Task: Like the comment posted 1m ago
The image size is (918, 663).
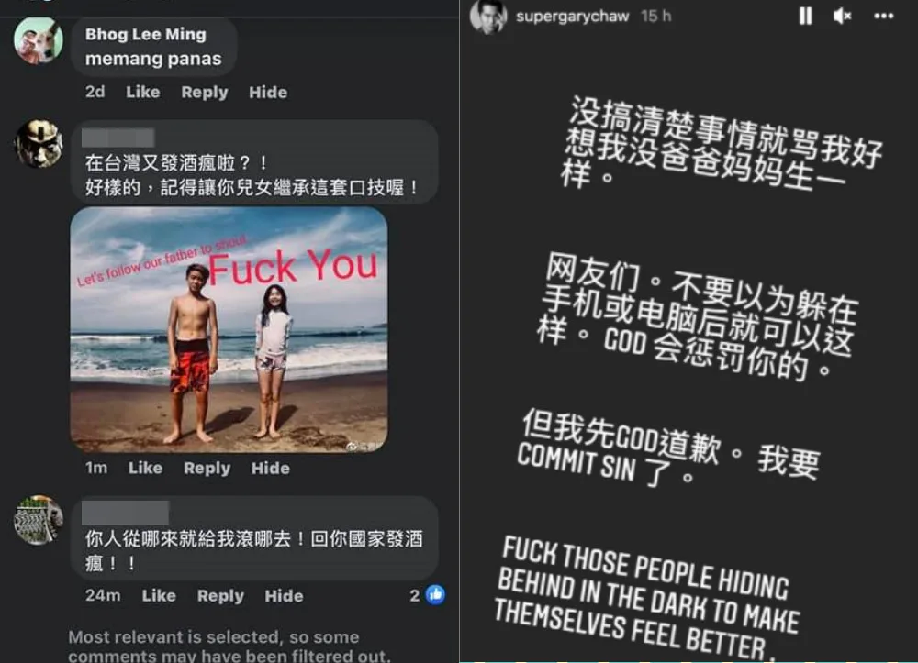Action: (145, 468)
